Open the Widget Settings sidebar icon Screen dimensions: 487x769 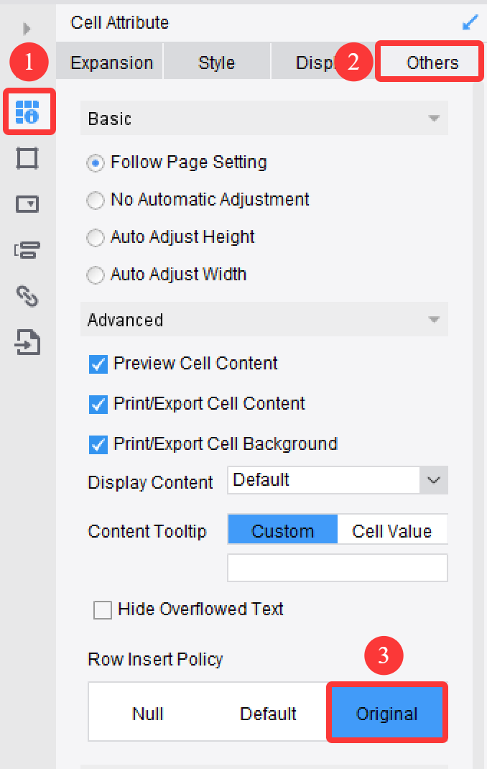pyautogui.click(x=29, y=204)
